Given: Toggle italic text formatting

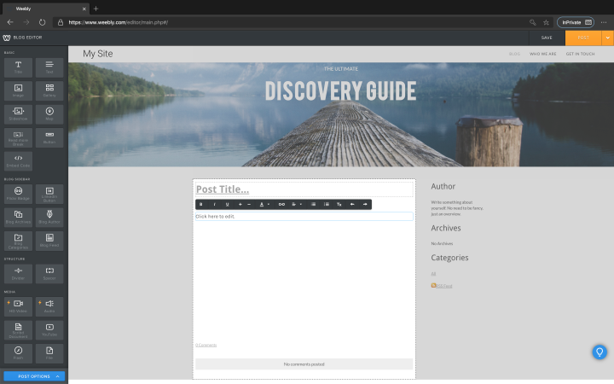Looking at the screenshot, I should [x=214, y=205].
